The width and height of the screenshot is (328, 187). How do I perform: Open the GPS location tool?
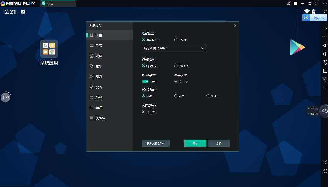[325, 62]
